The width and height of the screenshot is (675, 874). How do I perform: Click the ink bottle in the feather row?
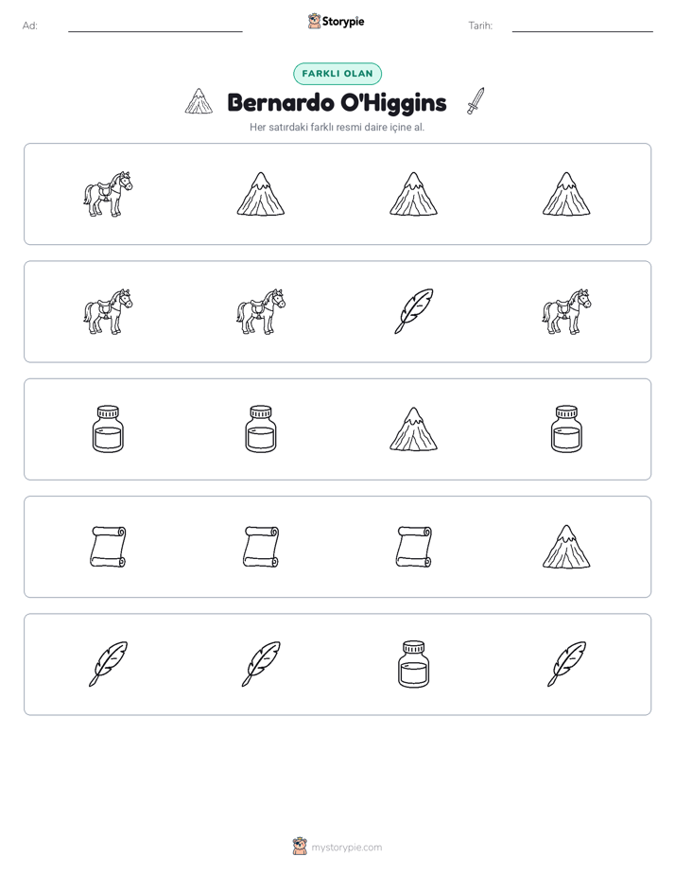click(x=414, y=664)
